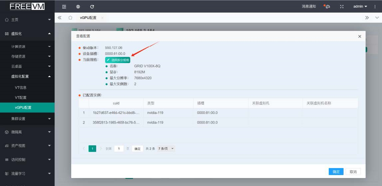Click the home tab icon
This screenshot has height=186, width=382.
(x=70, y=18)
